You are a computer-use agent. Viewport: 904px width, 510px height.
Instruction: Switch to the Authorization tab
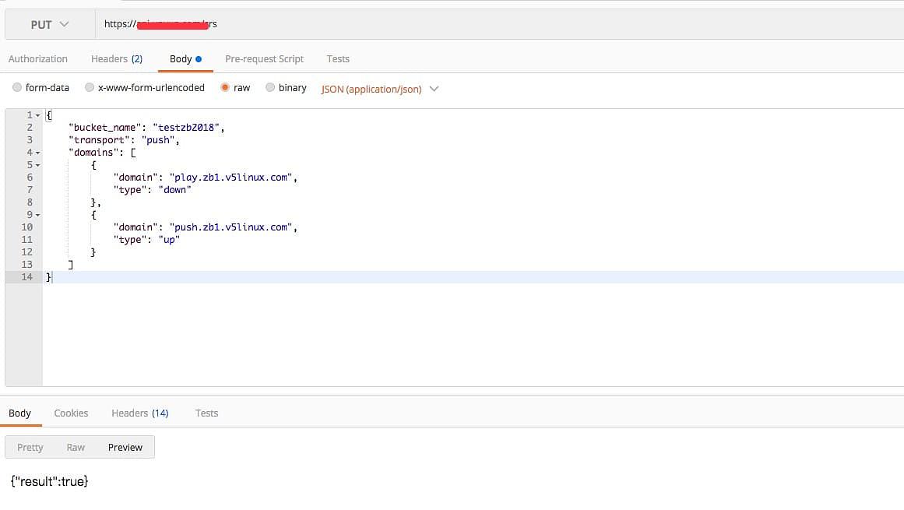(x=37, y=59)
